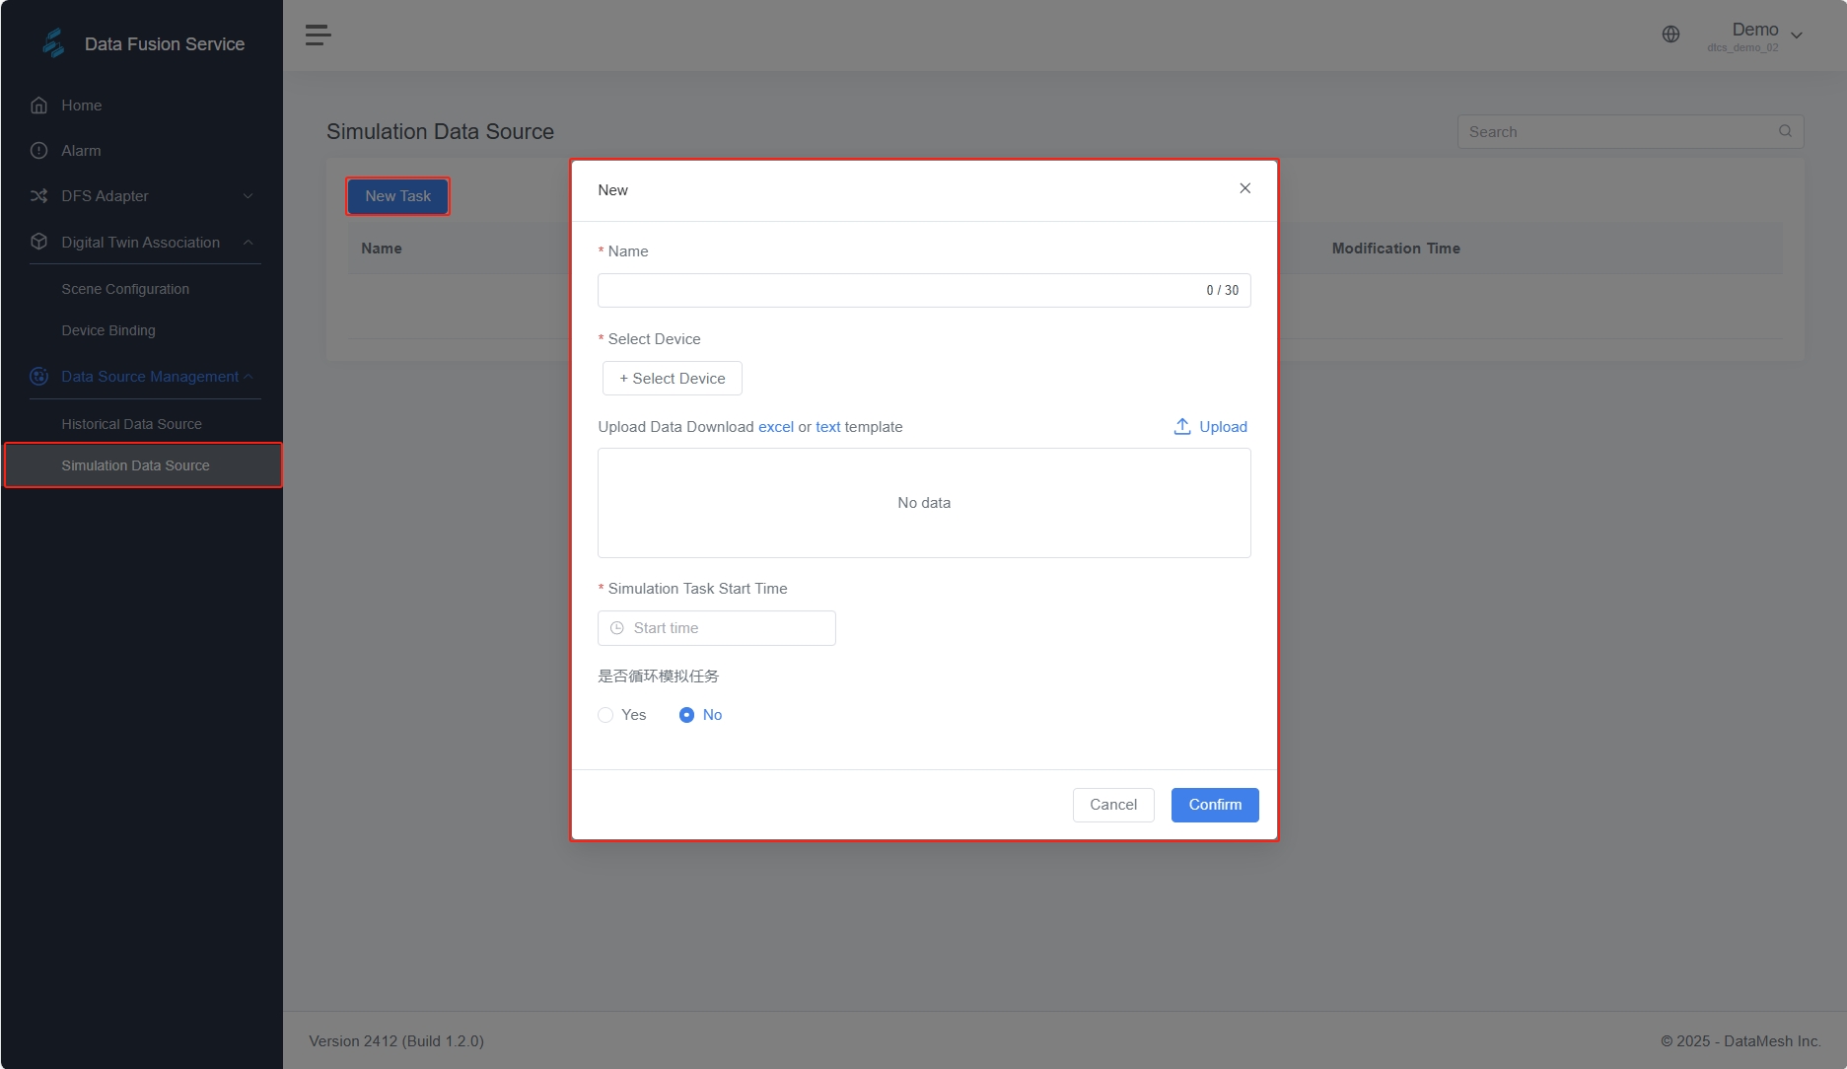Click the + Select Device button
Viewport: 1847px width, 1069px height.
click(x=673, y=379)
